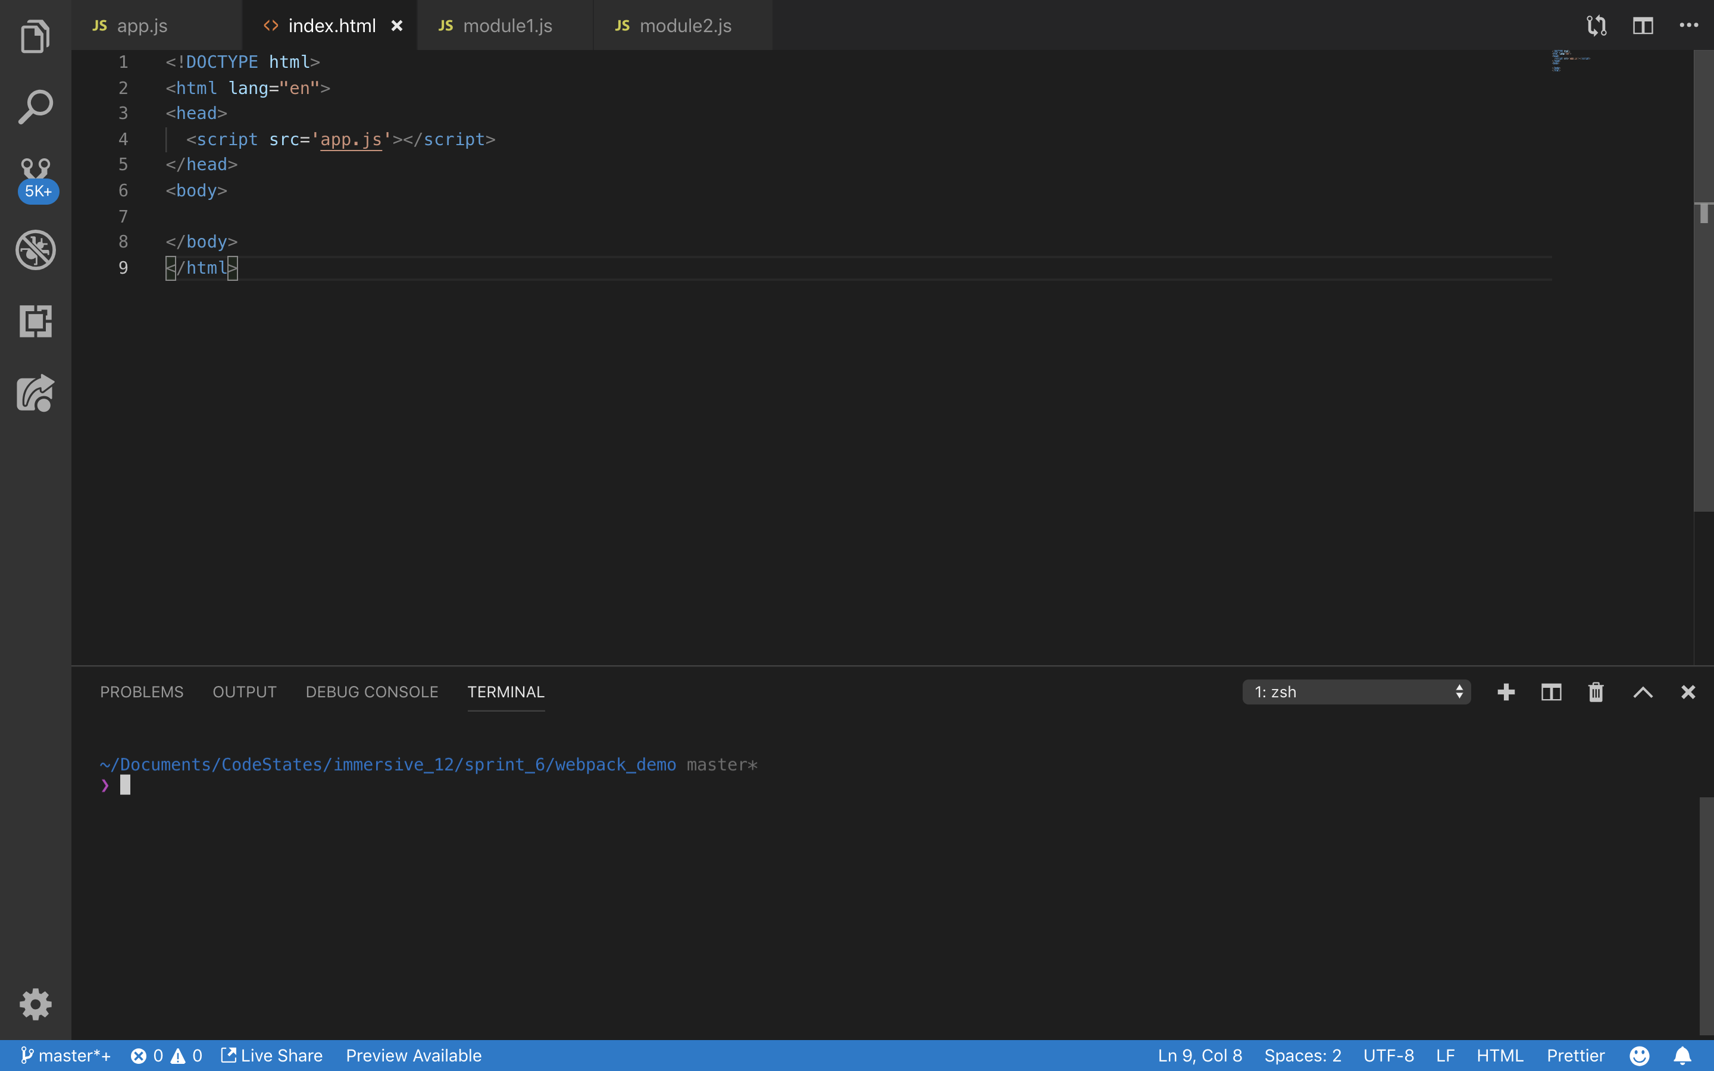
Task: Open the Explorer files icon
Action: click(x=36, y=37)
